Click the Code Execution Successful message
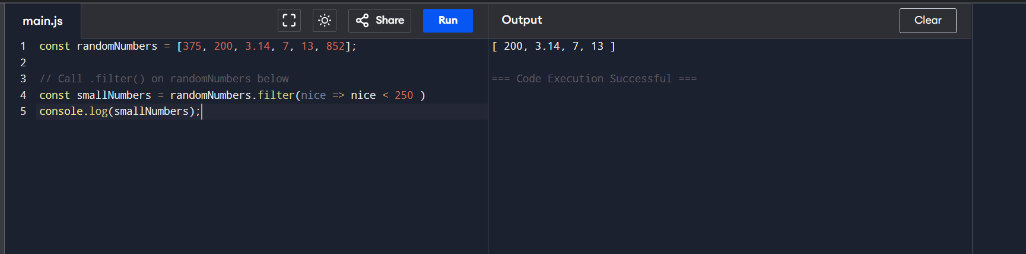This screenshot has width=1026, height=254. click(594, 79)
